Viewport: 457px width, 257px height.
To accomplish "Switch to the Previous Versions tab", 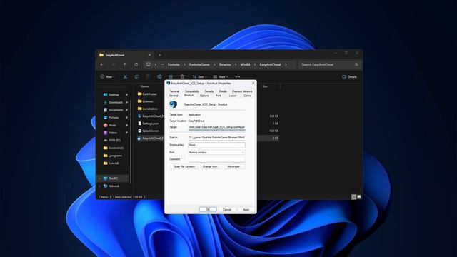I will click(x=242, y=91).
